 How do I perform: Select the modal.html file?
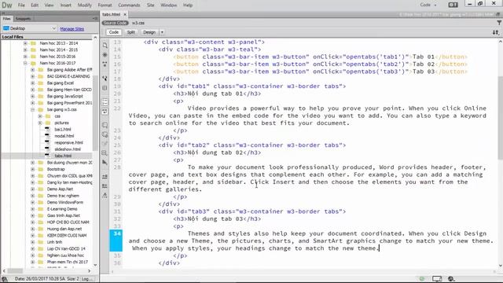pos(64,136)
